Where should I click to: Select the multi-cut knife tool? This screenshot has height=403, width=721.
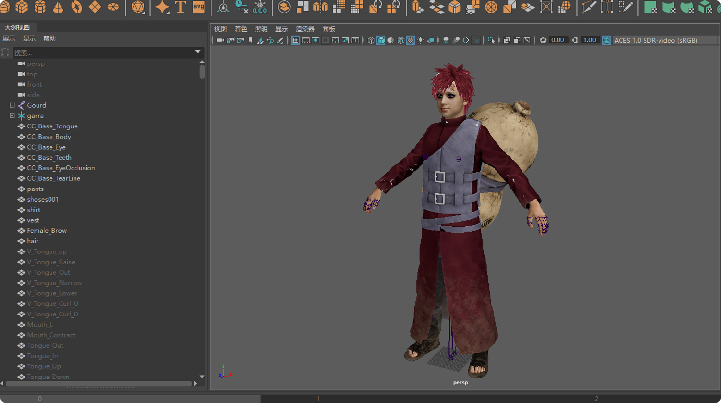588,7
